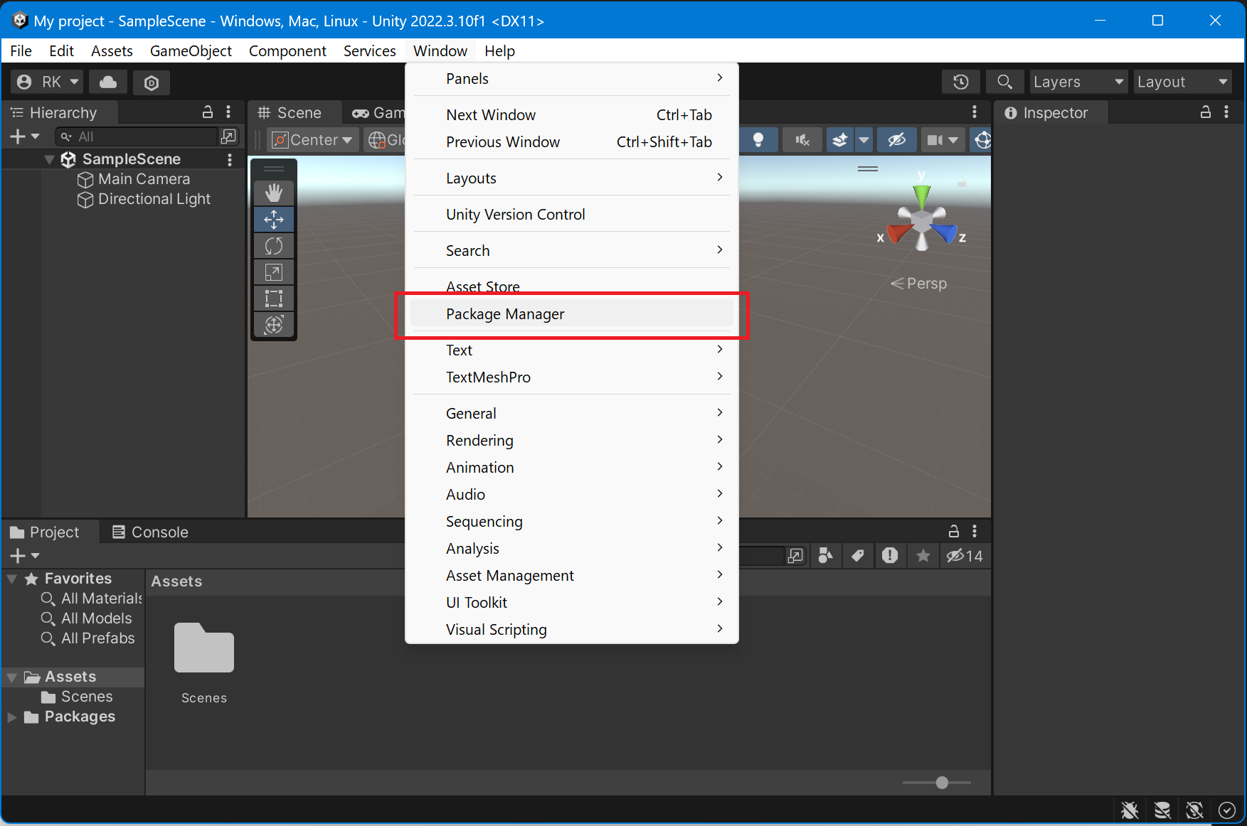
Task: Open the global search magnifier icon
Action: tap(1004, 82)
